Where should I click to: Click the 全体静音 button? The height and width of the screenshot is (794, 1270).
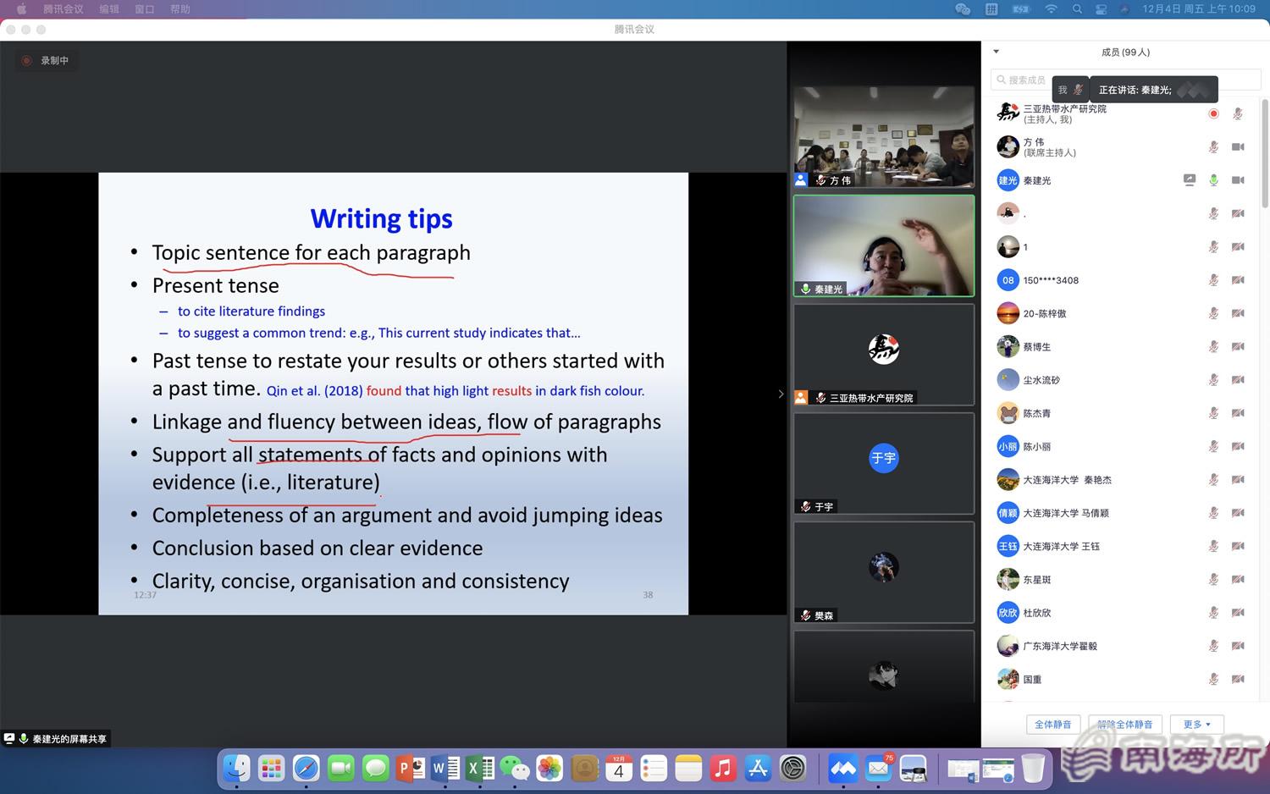tap(1052, 725)
